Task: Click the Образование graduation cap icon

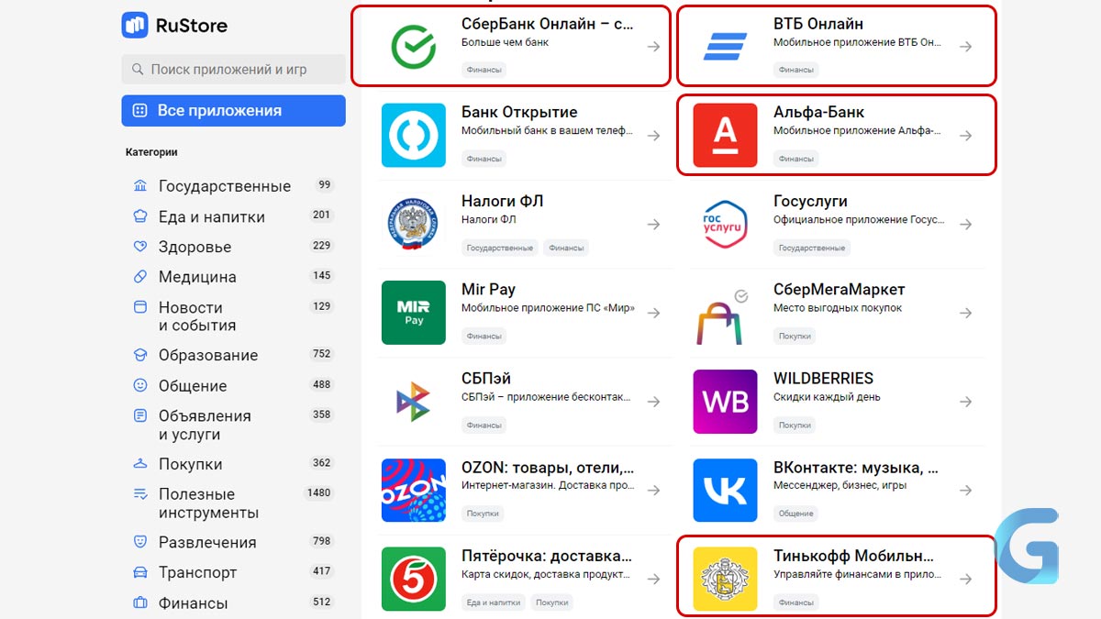Action: coord(140,355)
